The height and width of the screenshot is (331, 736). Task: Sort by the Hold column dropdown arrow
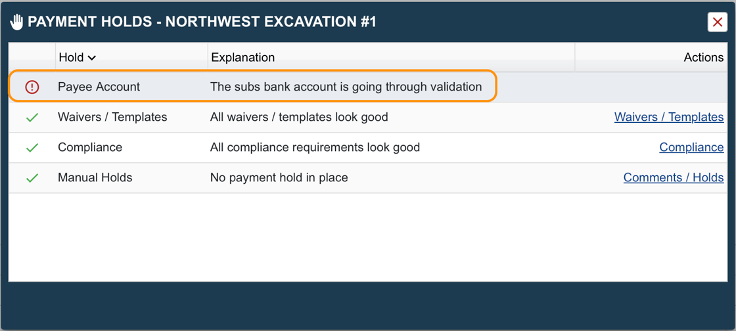[x=92, y=58]
